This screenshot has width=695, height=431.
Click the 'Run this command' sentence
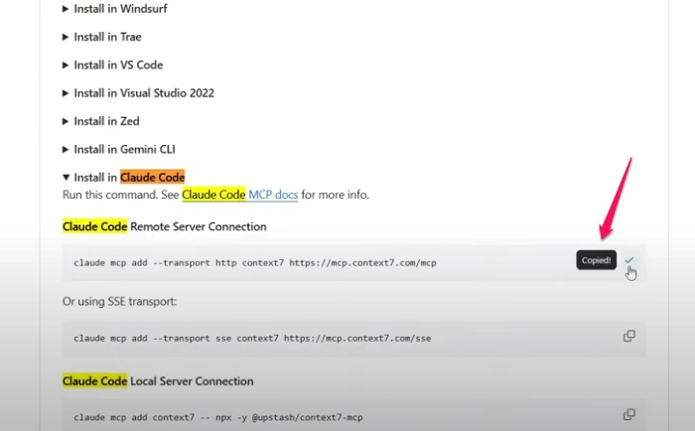coord(215,195)
